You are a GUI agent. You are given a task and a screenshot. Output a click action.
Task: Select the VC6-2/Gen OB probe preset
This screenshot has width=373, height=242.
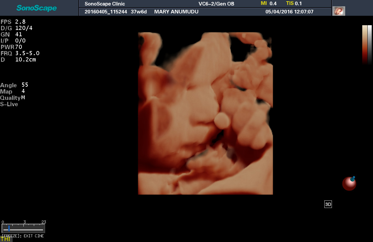point(216,4)
